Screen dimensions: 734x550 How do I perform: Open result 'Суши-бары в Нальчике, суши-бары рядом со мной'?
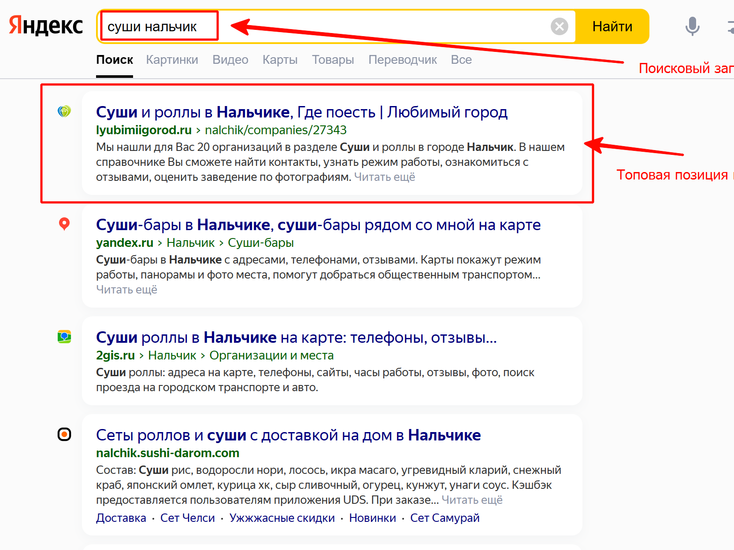tap(319, 225)
